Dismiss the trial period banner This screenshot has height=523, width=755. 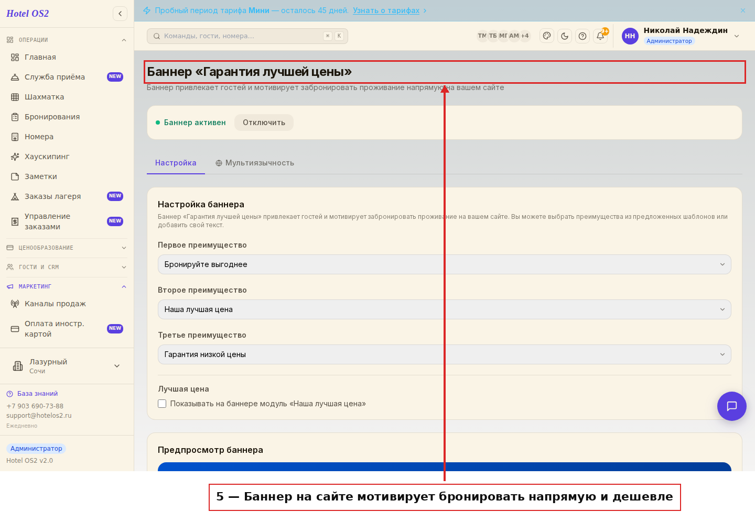pyautogui.click(x=743, y=10)
